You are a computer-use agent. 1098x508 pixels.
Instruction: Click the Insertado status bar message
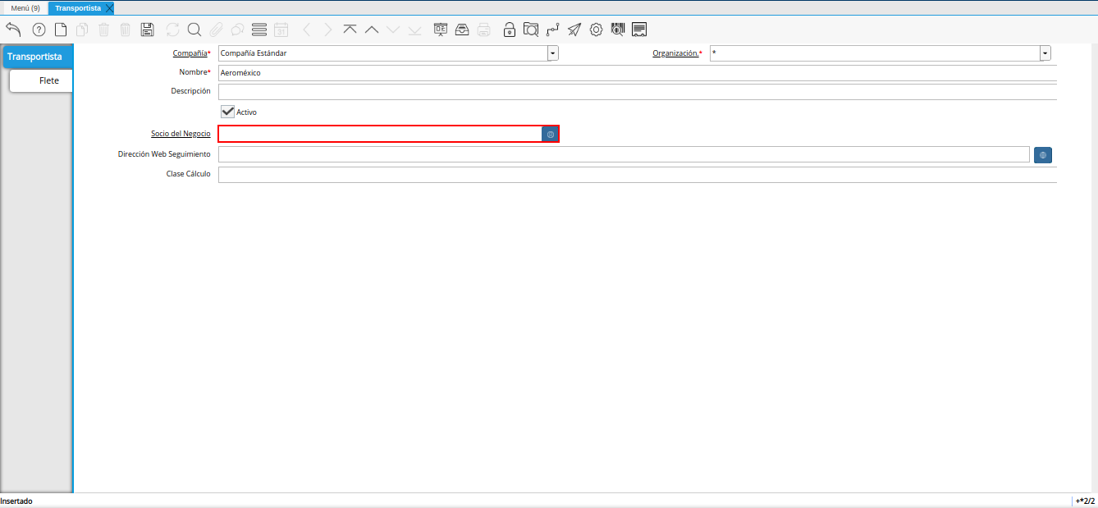click(16, 501)
